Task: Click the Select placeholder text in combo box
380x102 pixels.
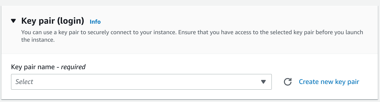Action: click(x=24, y=82)
